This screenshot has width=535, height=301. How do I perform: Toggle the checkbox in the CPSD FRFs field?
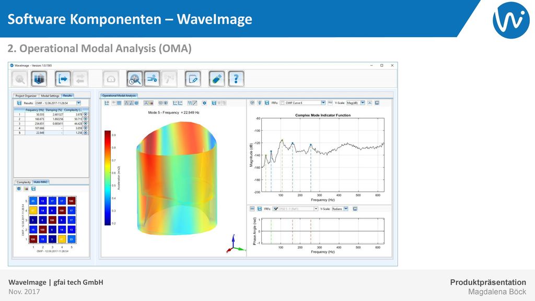(276, 209)
